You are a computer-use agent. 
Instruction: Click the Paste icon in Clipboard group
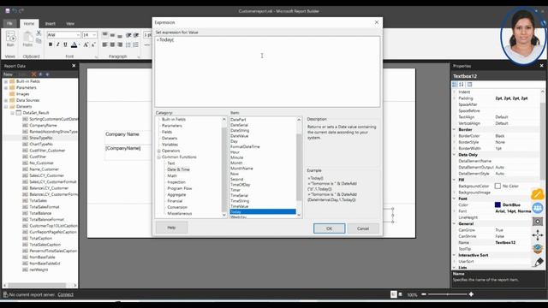point(27,38)
